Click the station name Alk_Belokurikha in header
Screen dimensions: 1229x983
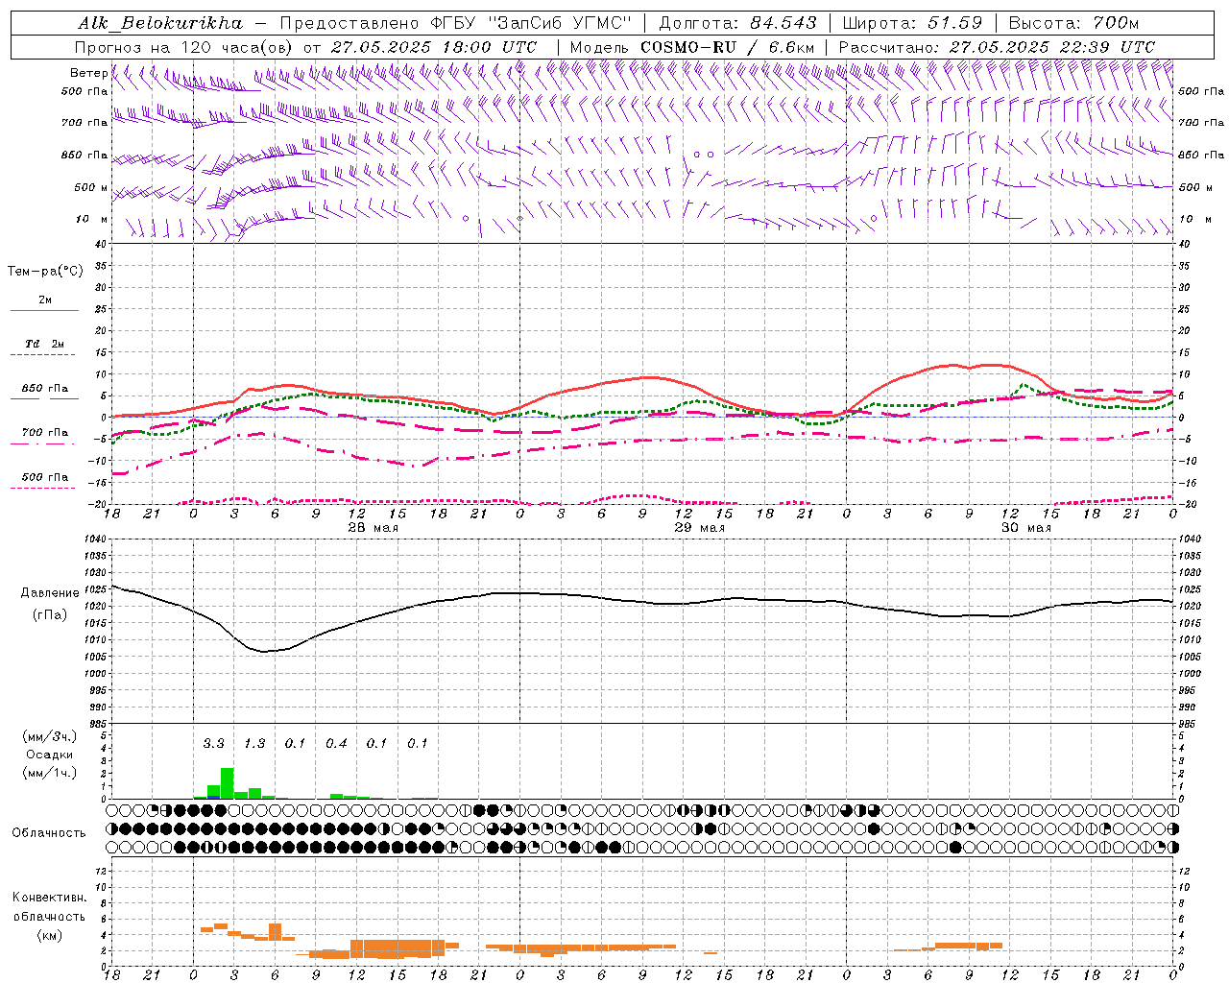[x=159, y=23]
